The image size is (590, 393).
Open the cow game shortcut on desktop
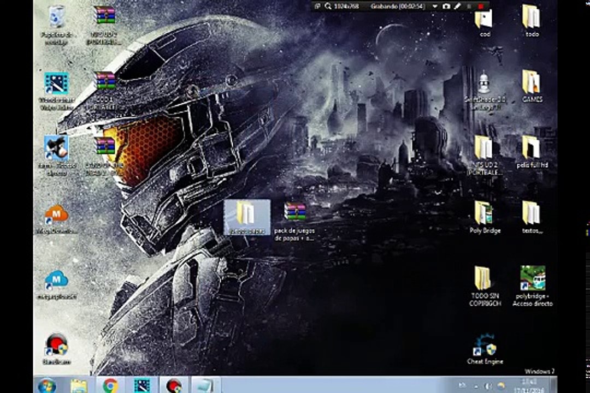(57, 156)
